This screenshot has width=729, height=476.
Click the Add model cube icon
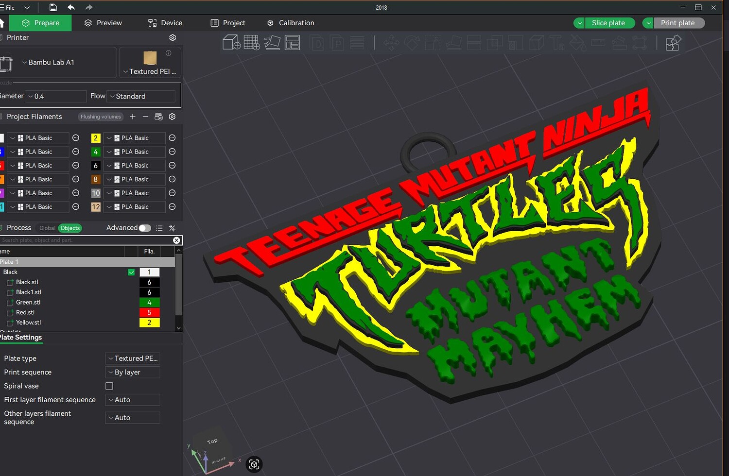231,43
